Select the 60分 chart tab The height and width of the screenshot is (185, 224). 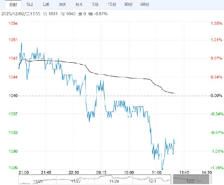144,4
